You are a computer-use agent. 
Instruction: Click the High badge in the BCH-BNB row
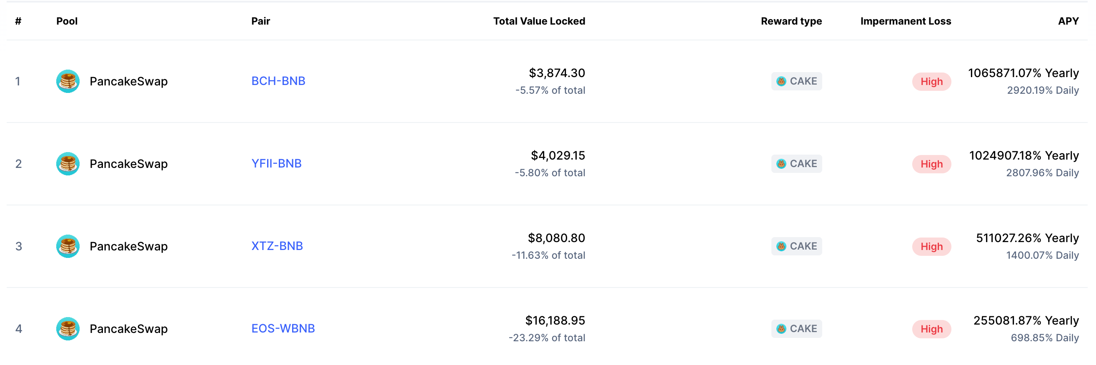click(x=931, y=82)
